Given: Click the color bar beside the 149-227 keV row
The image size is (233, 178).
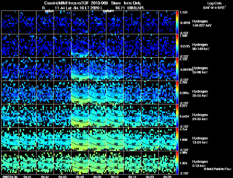Looking at the screenshot, I should [x=177, y=22].
